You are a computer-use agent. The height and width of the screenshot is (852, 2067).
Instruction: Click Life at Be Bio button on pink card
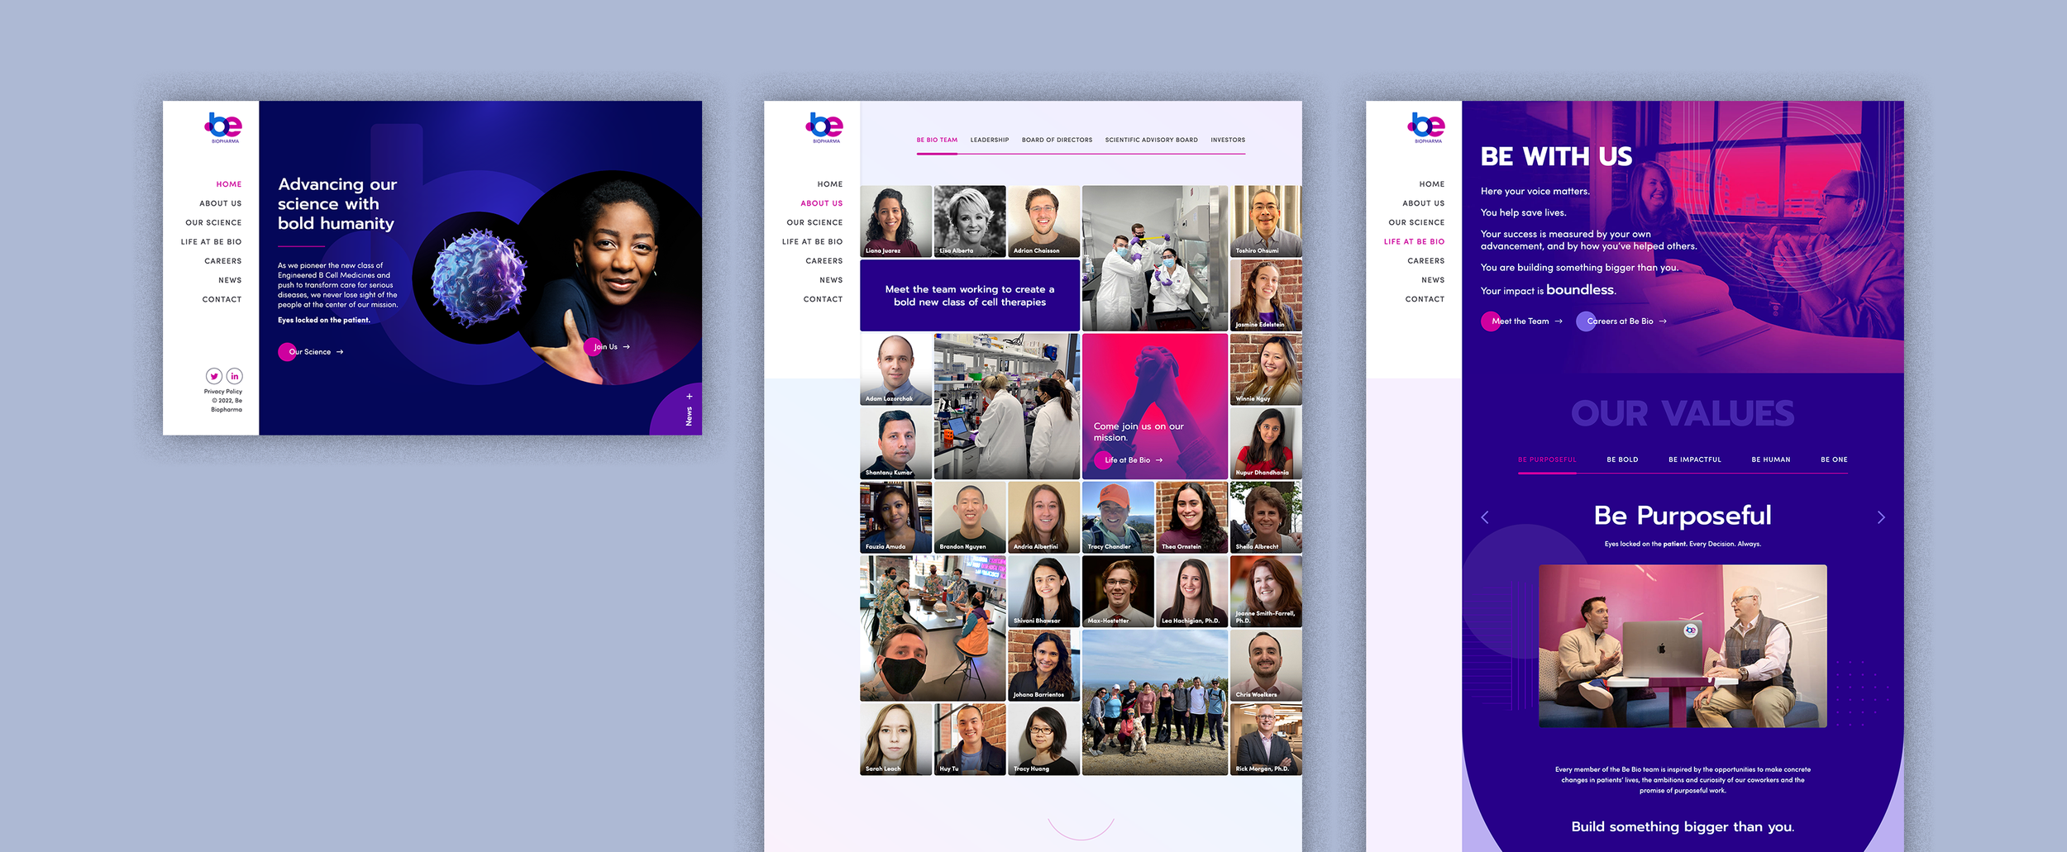point(1129,460)
